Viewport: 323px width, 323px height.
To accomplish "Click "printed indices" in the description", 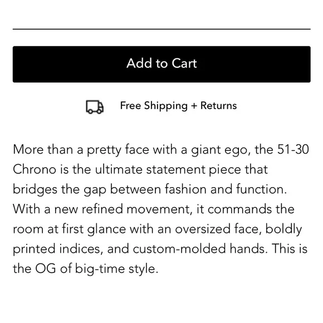I will (x=58, y=249).
